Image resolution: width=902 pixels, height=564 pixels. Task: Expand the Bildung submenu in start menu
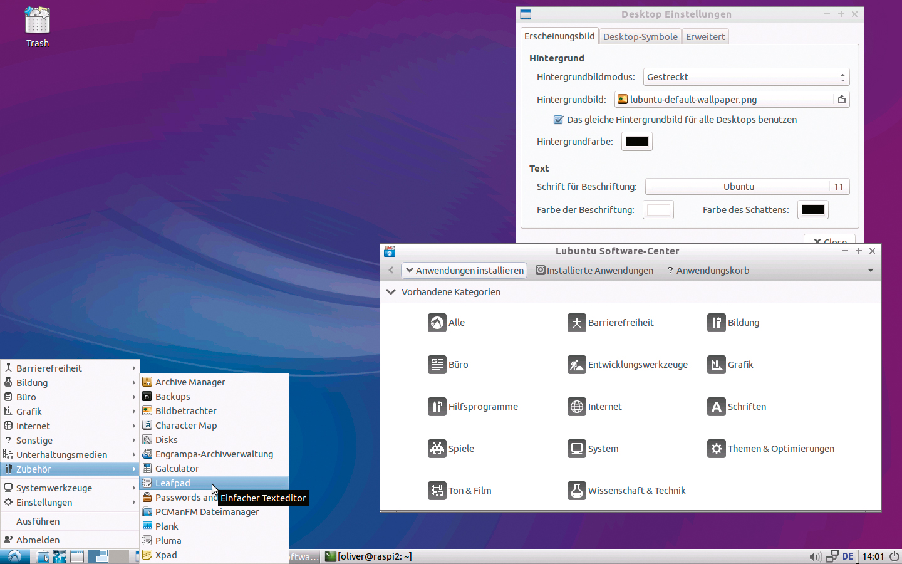[x=70, y=383]
